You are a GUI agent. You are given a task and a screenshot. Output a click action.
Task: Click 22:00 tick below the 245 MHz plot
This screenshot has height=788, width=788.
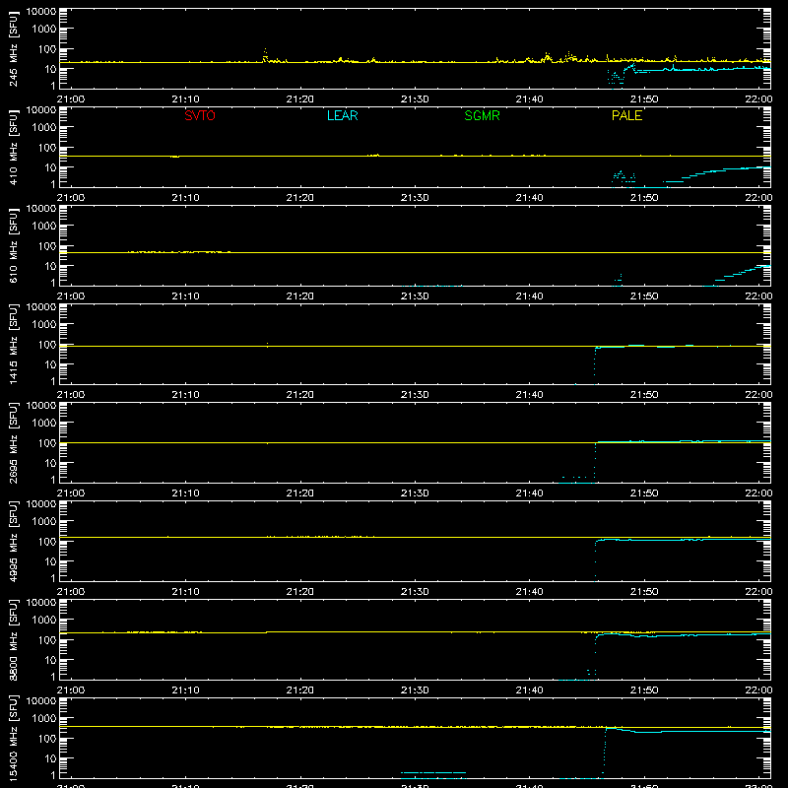click(x=758, y=99)
